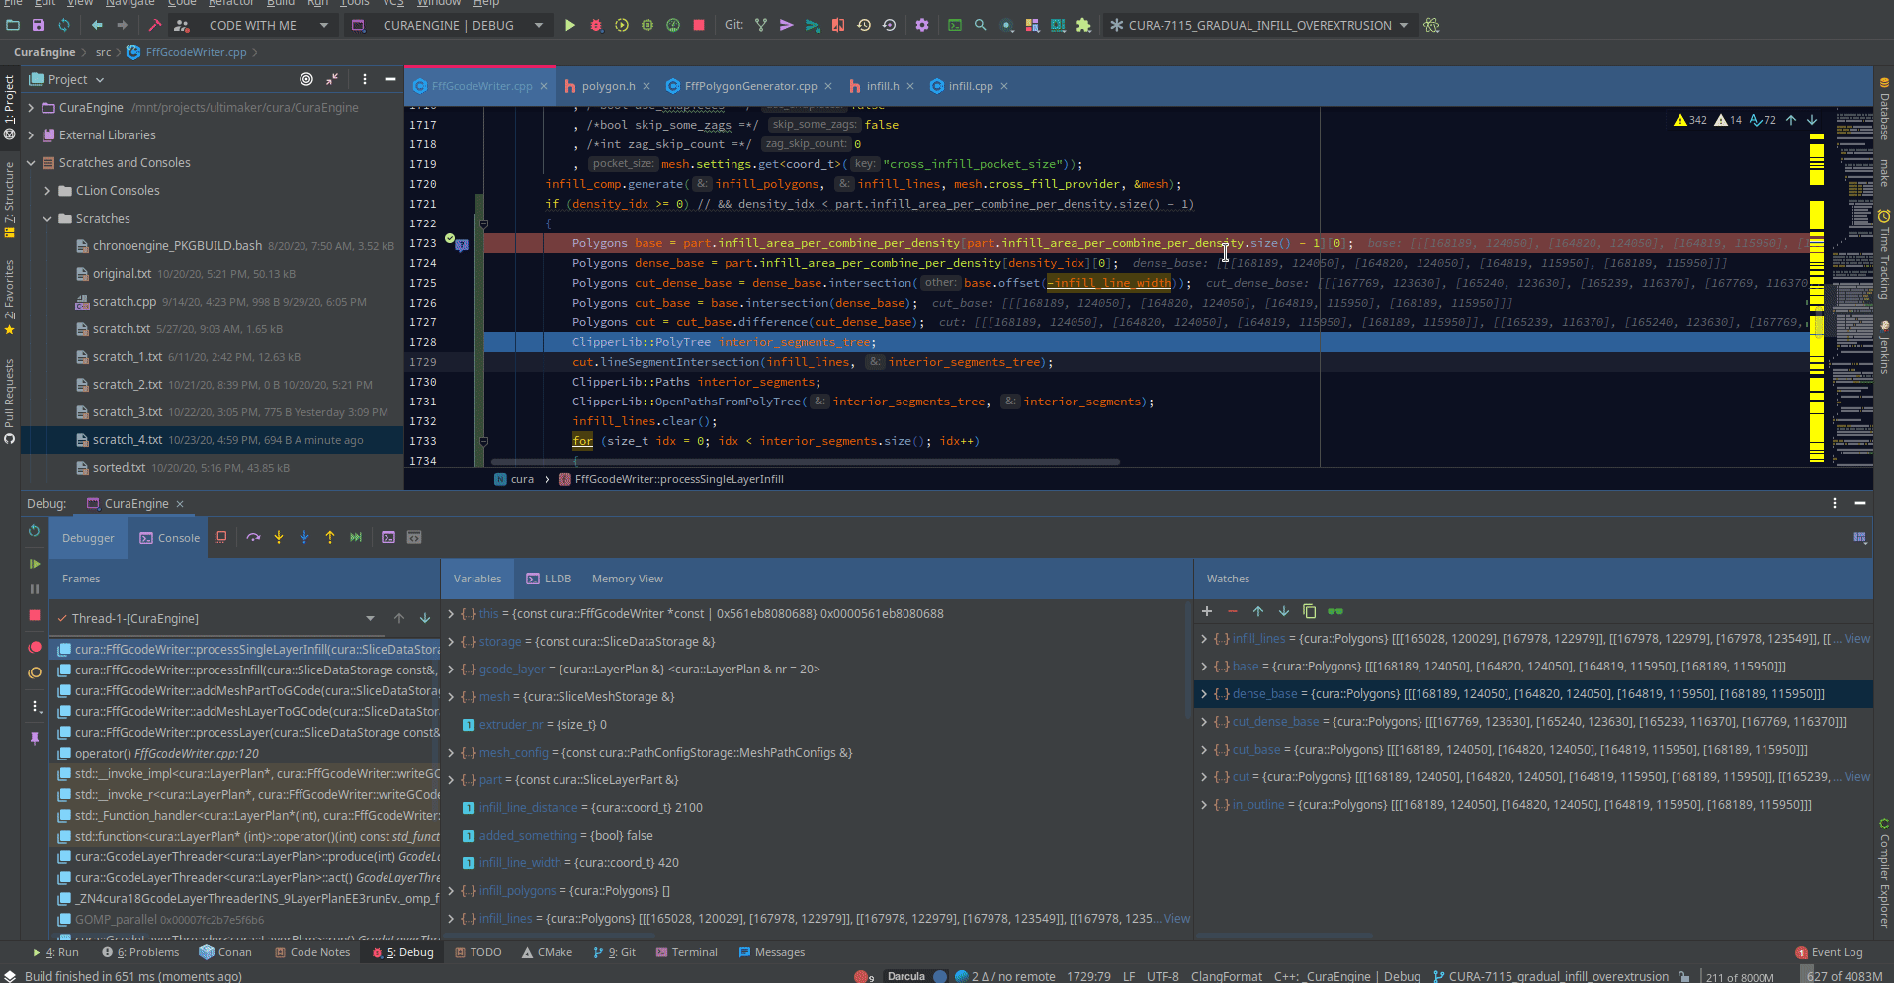Collapse all nodes in the Project panel

(332, 79)
